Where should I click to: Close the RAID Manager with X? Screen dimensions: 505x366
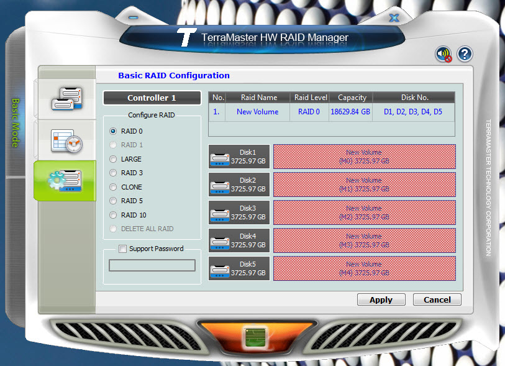point(394,18)
